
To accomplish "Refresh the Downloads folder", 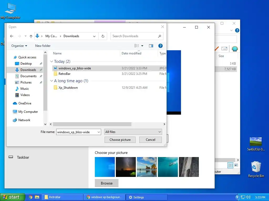I will (103, 36).
